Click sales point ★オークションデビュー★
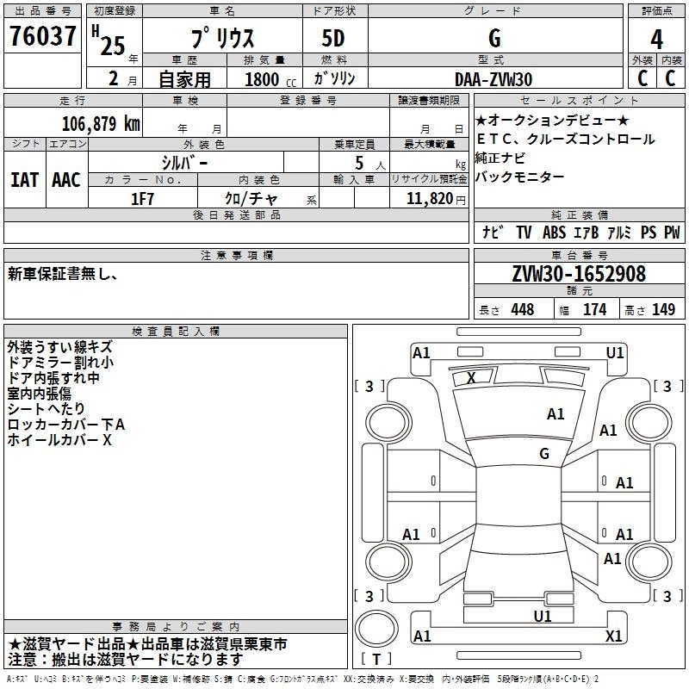 tap(552, 120)
